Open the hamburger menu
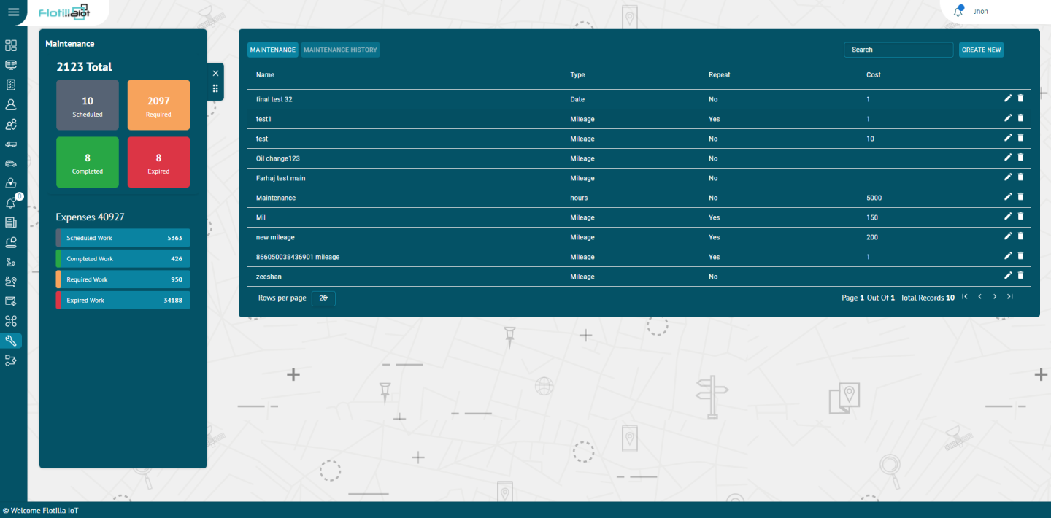The image size is (1051, 518). tap(13, 12)
